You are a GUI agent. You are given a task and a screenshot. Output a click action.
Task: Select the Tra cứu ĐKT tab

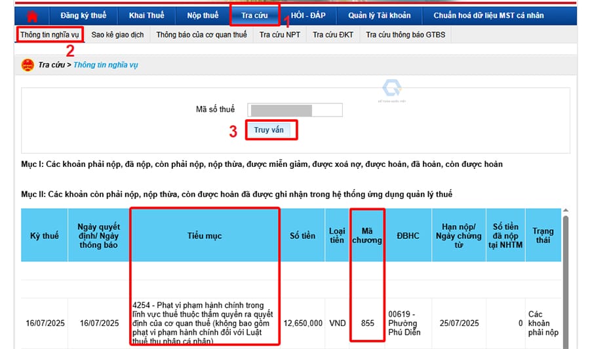point(332,35)
